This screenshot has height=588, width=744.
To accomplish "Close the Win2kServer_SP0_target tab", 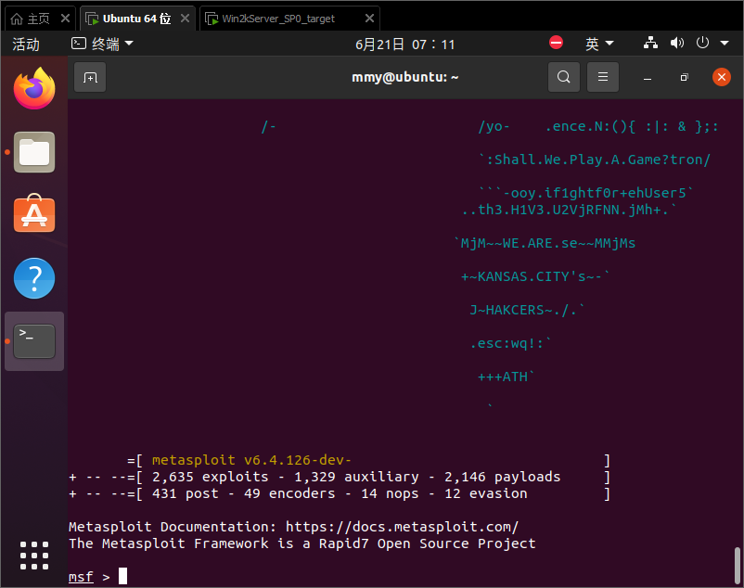I will pos(369,19).
